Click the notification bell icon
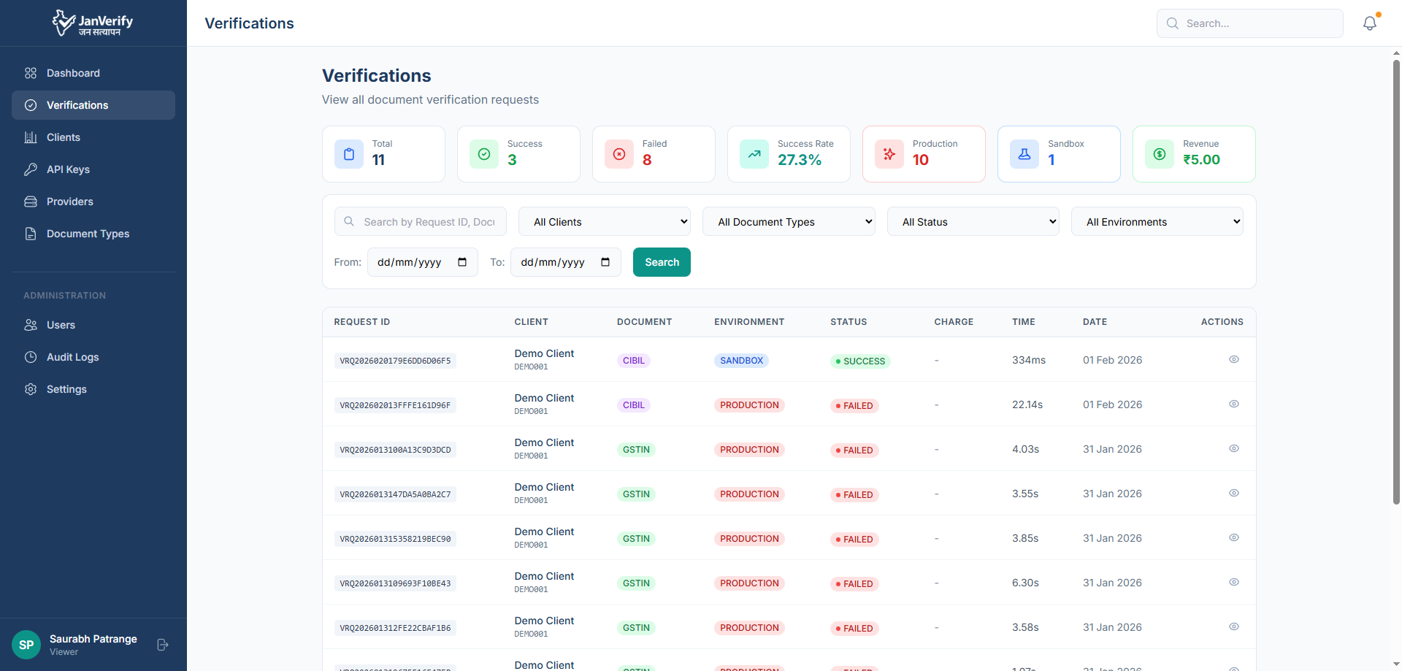 (1369, 23)
